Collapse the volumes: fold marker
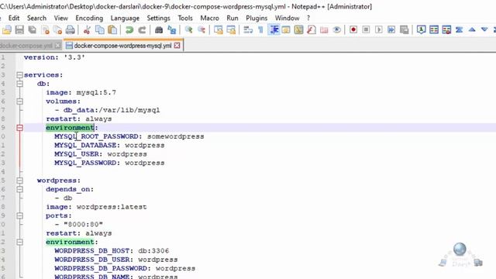Screen dimensions: 496x279 pos(19,102)
